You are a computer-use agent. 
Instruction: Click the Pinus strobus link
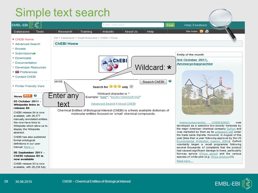tap(220, 157)
